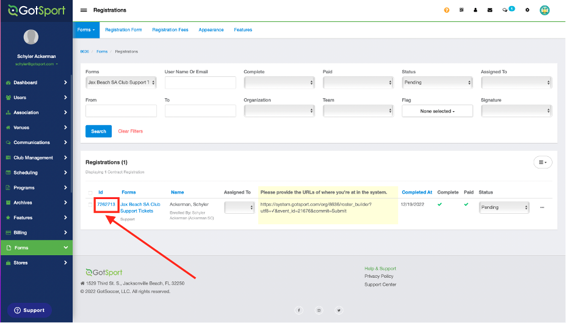Viewport: 566px width, 323px height.
Task: Open the mail envelope icon
Action: point(490,10)
